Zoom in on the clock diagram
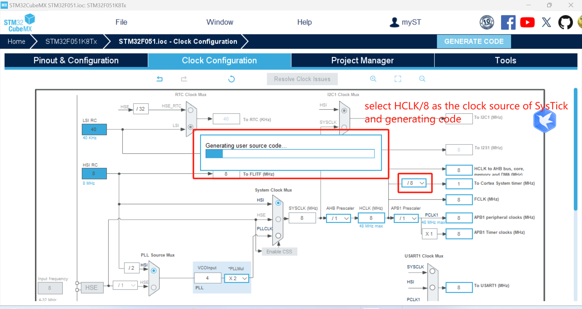This screenshot has height=309, width=582. tap(373, 79)
